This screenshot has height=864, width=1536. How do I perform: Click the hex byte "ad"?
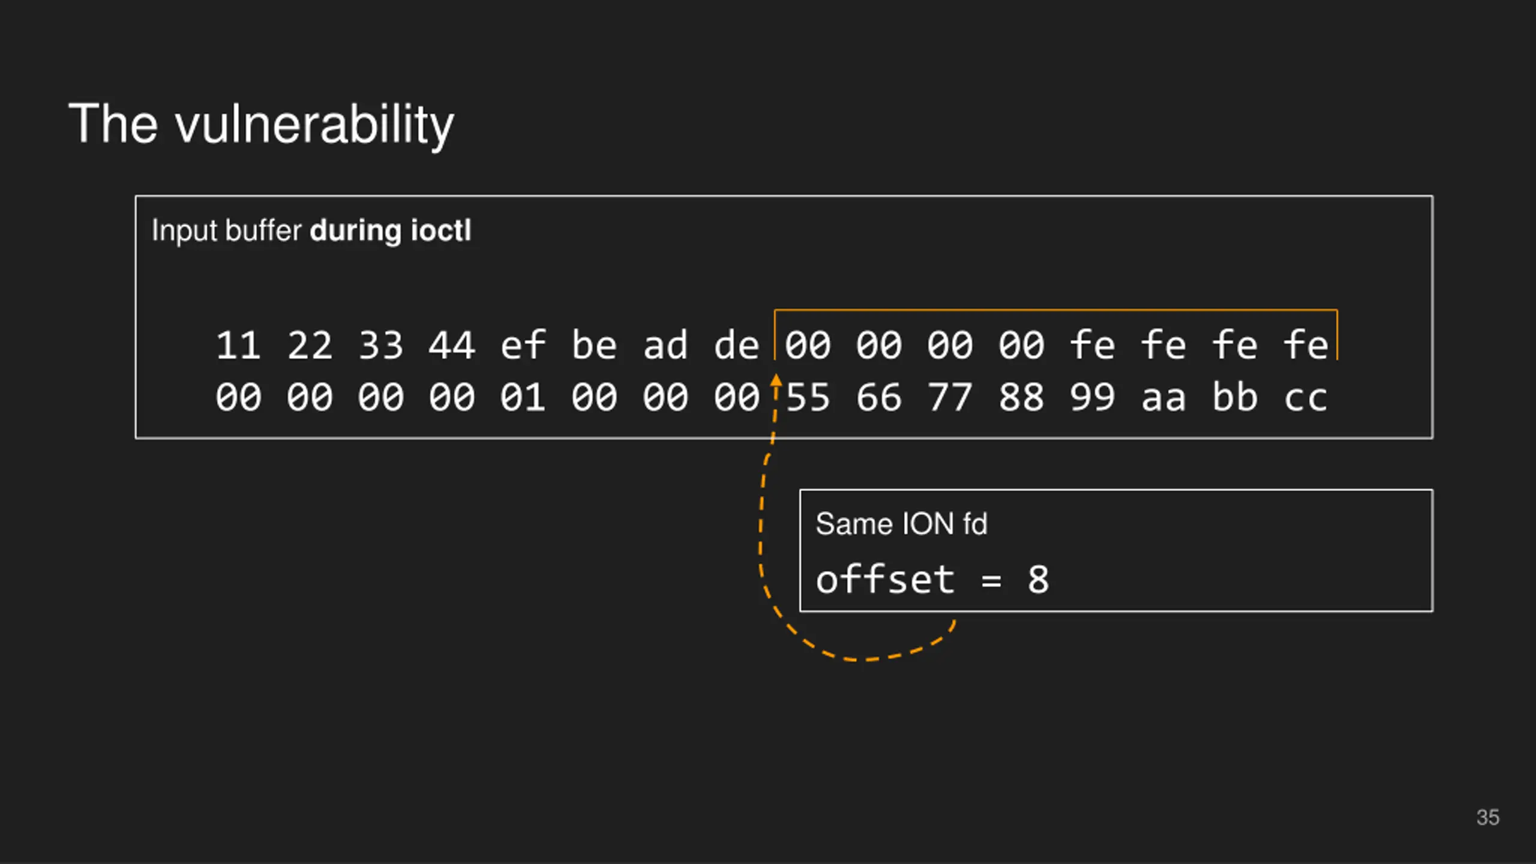coord(665,346)
